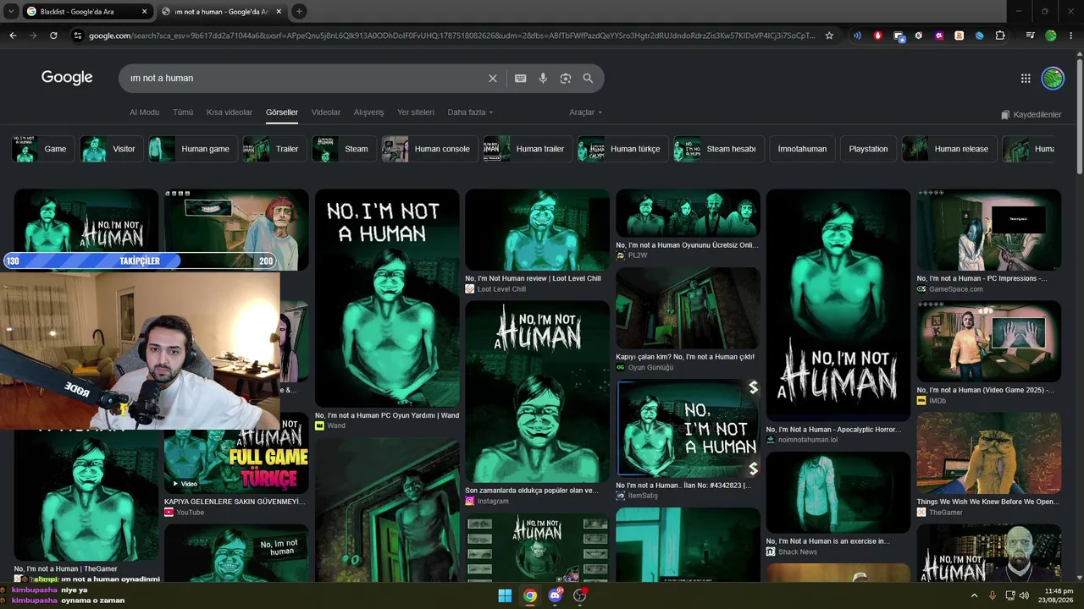Open the GameSpace.com PC Impressions image
1084x609 pixels.
988,230
